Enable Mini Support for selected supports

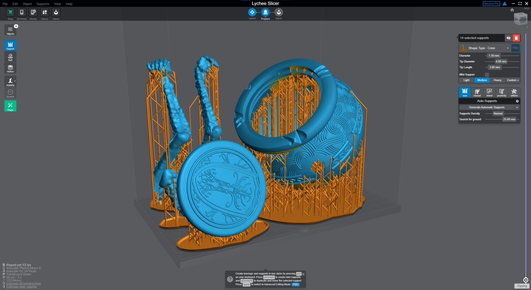point(486,74)
